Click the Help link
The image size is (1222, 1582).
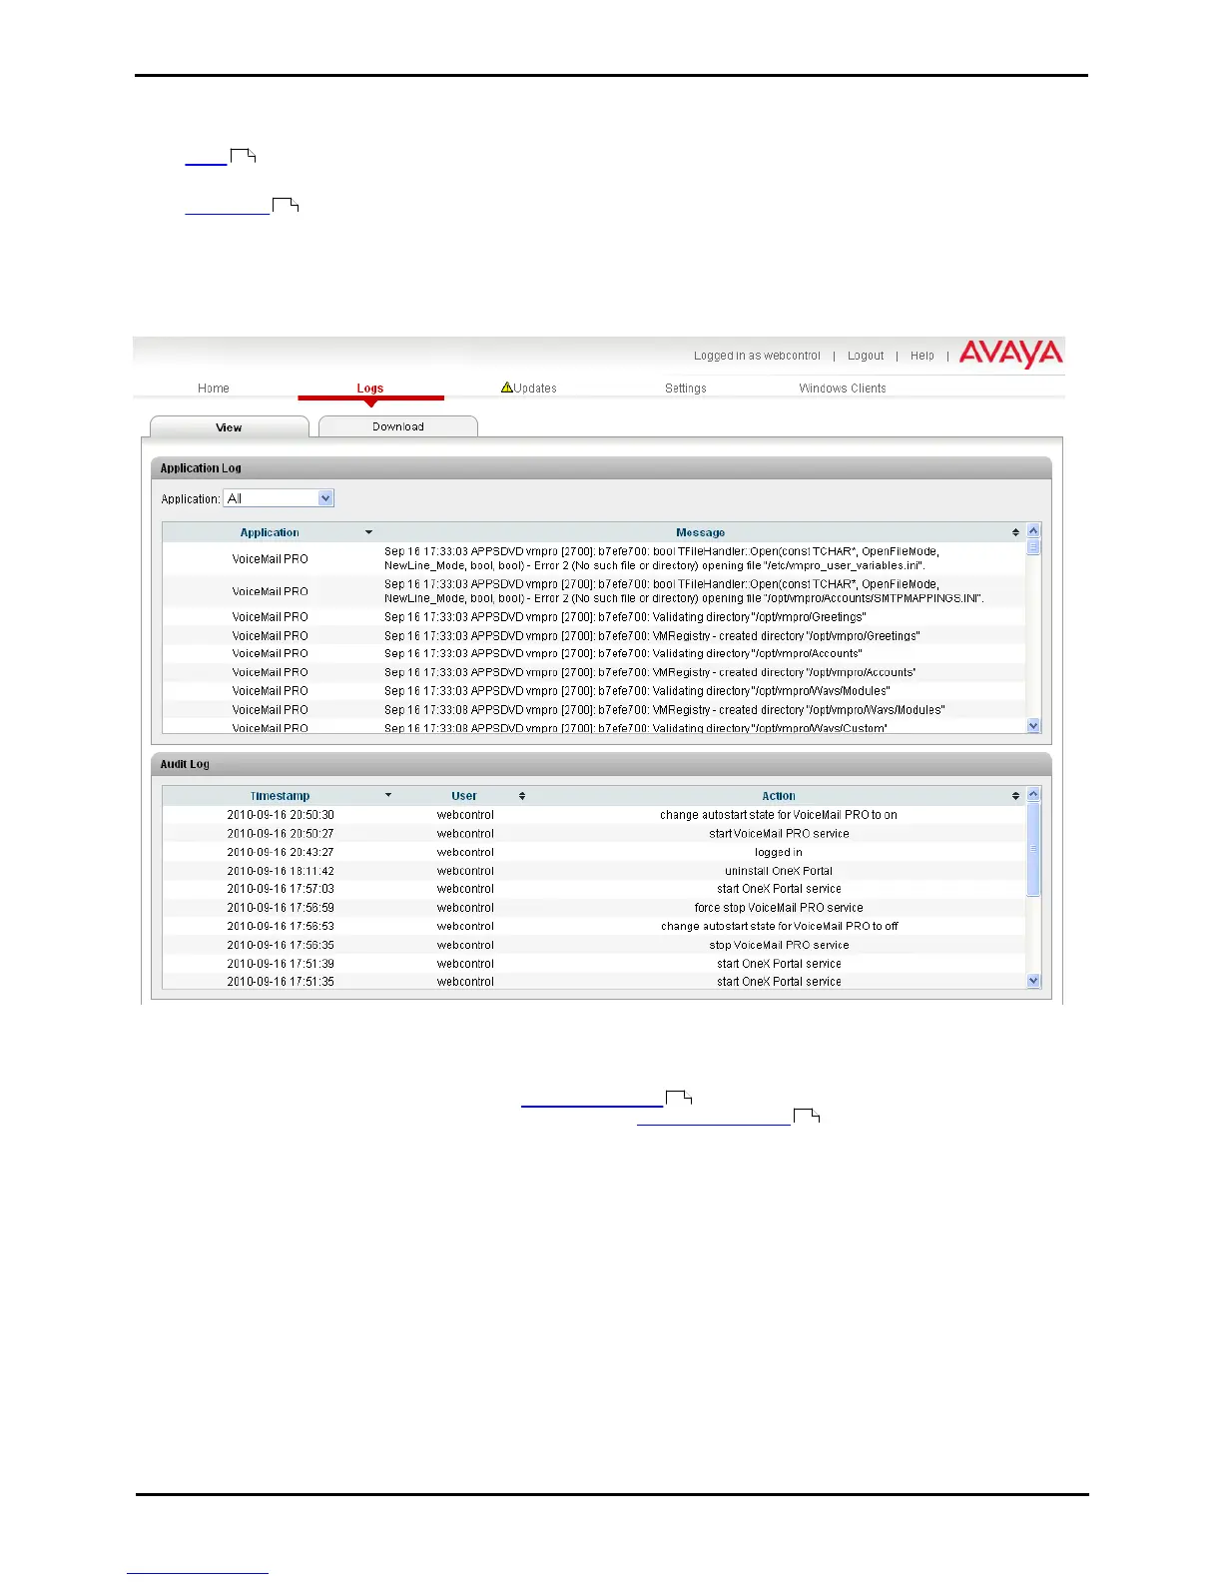922,356
